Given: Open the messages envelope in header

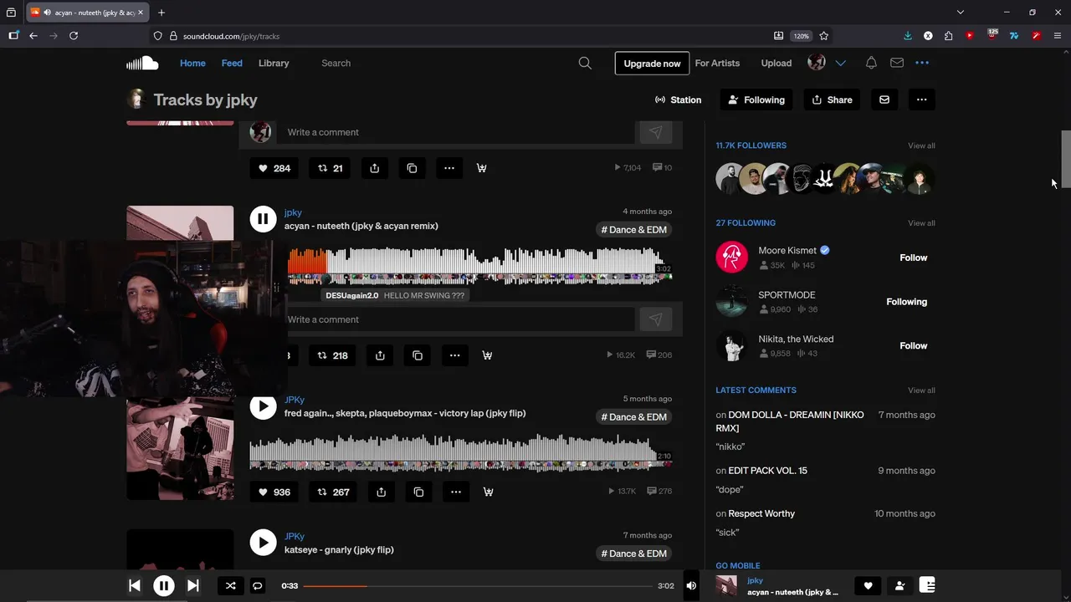Looking at the screenshot, I should [896, 63].
